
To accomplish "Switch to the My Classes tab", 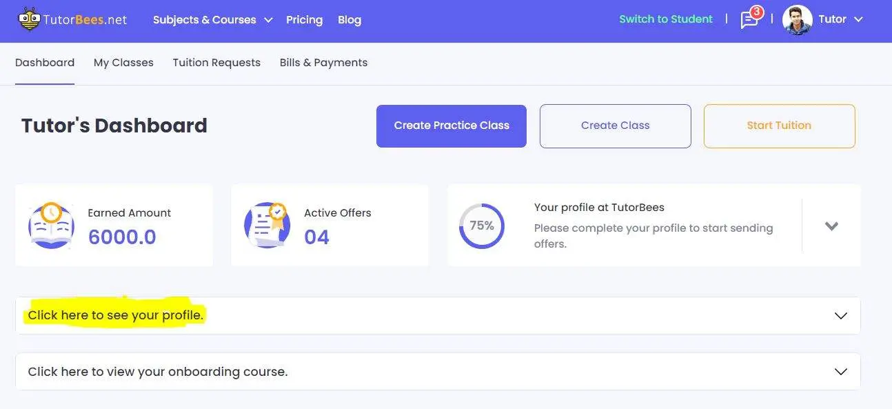I will point(123,63).
